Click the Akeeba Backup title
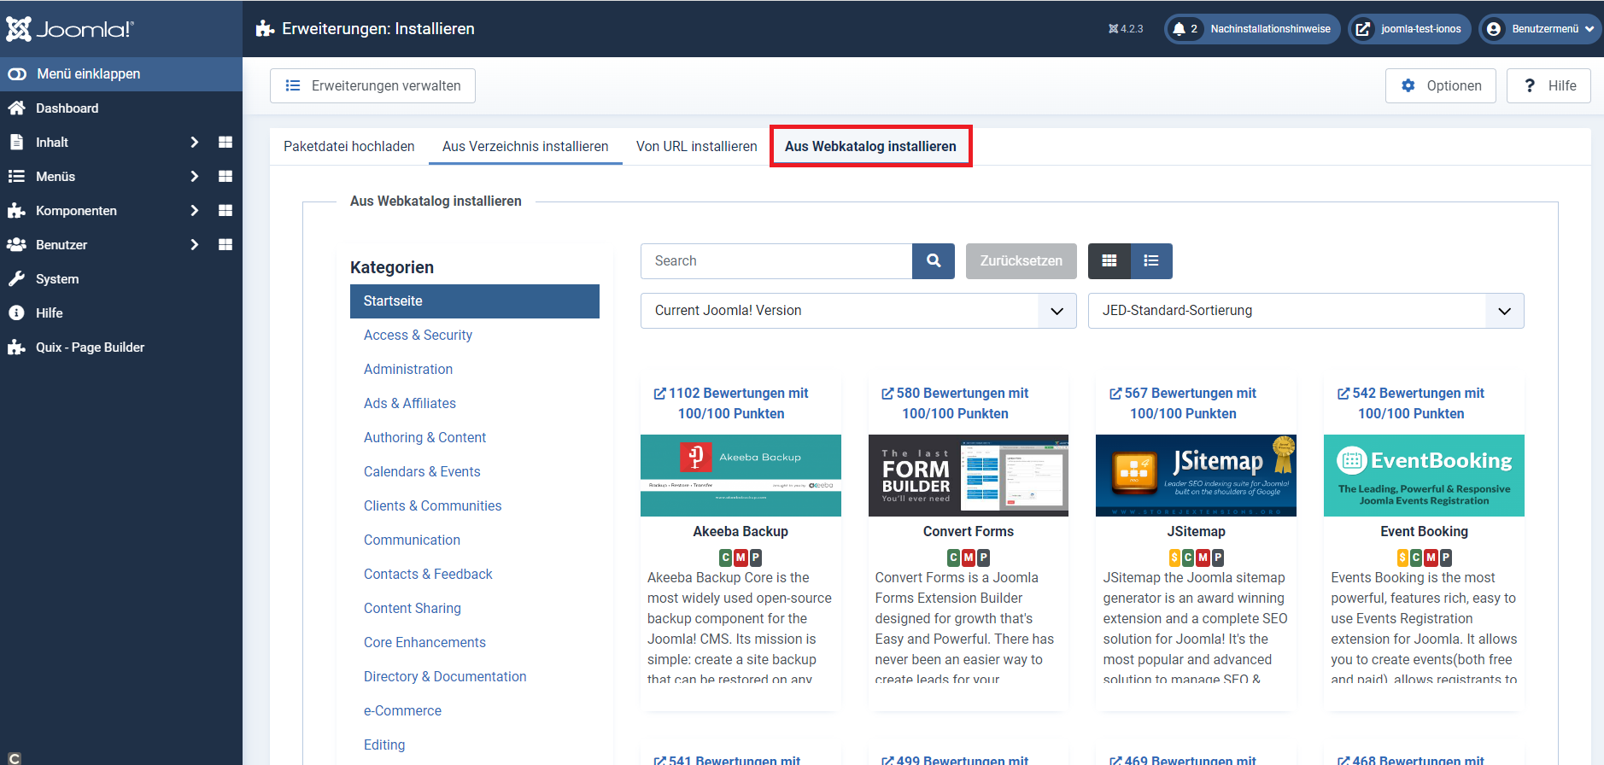1604x765 pixels. coord(741,532)
